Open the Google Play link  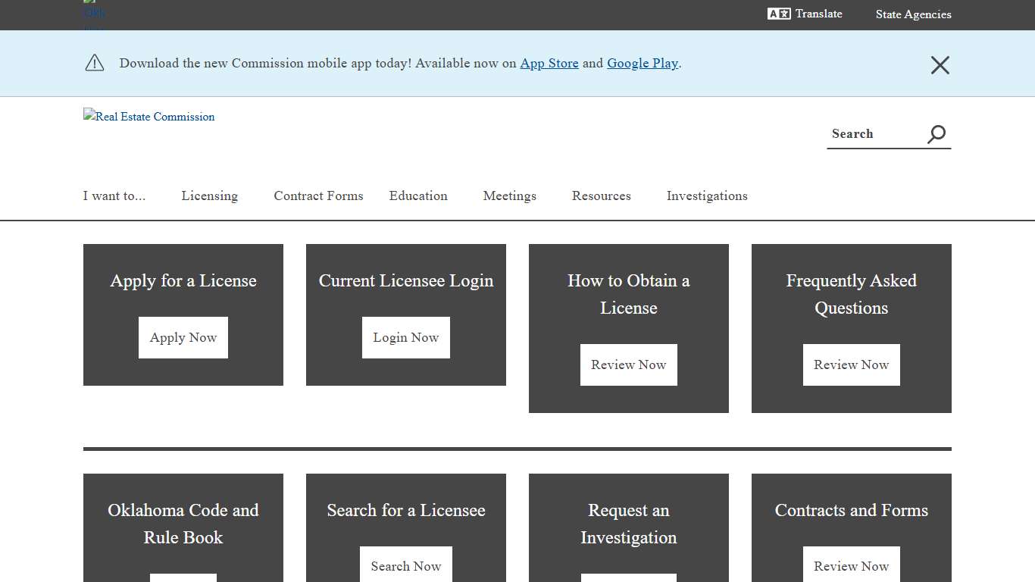pyautogui.click(x=643, y=64)
